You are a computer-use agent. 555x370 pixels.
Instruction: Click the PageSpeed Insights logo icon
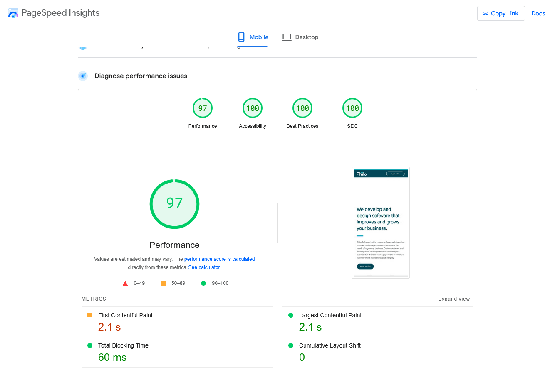tap(13, 13)
